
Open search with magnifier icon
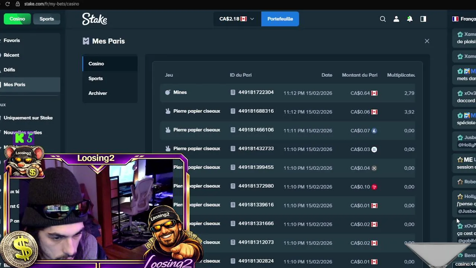(x=383, y=19)
